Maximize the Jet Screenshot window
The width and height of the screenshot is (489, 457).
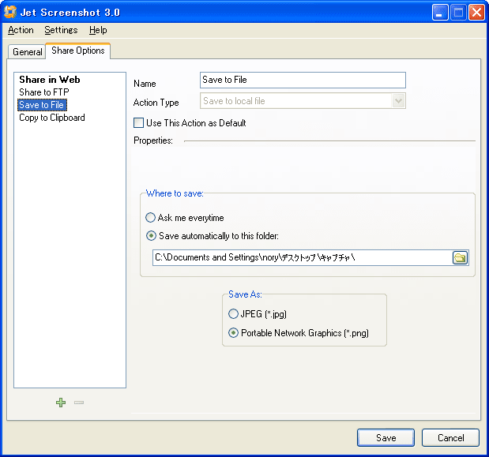point(459,12)
